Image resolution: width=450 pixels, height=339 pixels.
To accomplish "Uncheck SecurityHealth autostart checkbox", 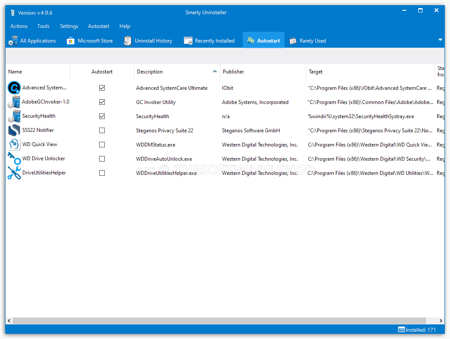I will (x=102, y=116).
